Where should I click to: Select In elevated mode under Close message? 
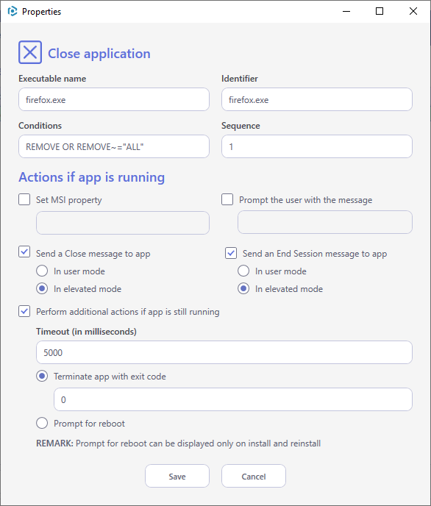[42, 288]
